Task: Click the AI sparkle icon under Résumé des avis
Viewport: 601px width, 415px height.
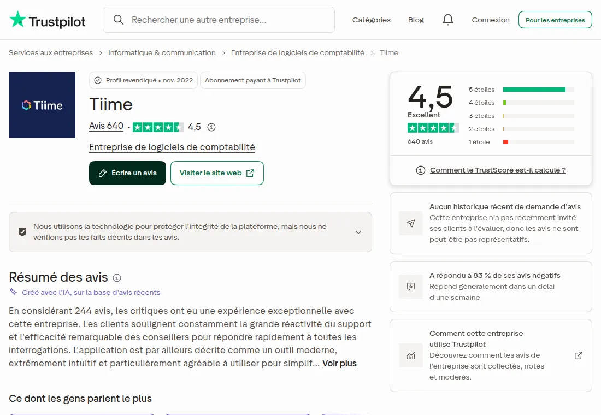Action: pos(14,292)
